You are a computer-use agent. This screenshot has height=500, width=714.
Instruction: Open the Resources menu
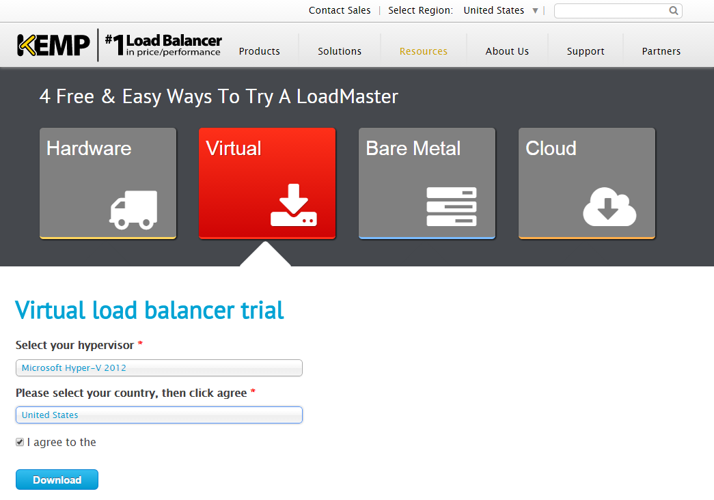coord(423,51)
